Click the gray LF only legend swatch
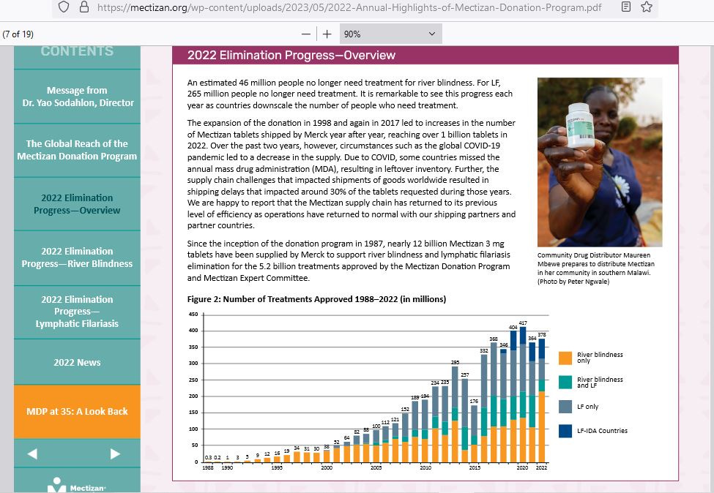This screenshot has height=493, width=714. [565, 407]
